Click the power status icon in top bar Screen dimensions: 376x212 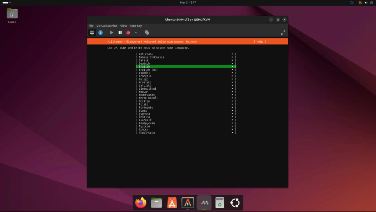tap(371, 3)
